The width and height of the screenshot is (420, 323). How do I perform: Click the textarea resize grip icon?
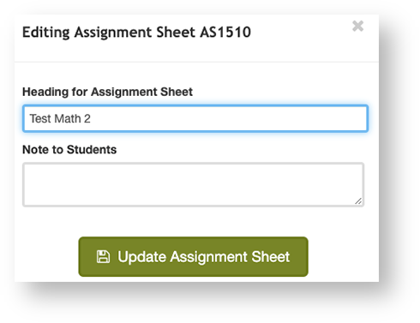coord(358,200)
